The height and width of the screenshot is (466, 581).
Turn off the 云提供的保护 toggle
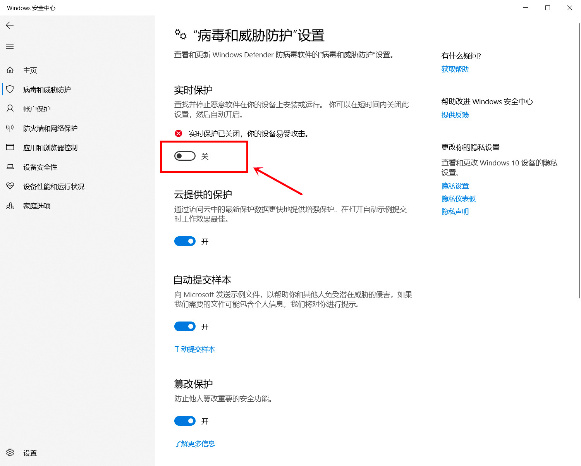(185, 241)
